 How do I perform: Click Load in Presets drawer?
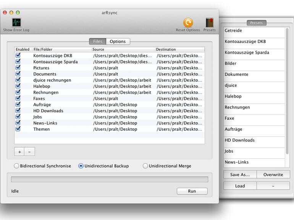pyautogui.click(x=240, y=186)
